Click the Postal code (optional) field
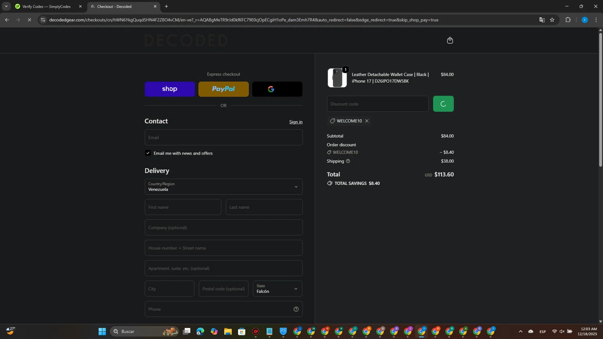The width and height of the screenshot is (603, 339). tap(224, 289)
